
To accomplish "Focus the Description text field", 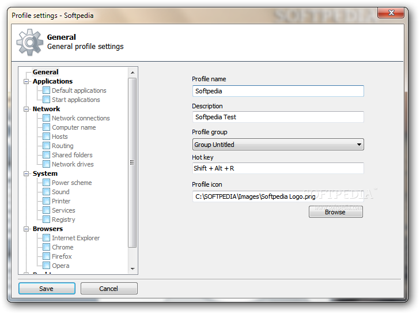I will [x=278, y=117].
